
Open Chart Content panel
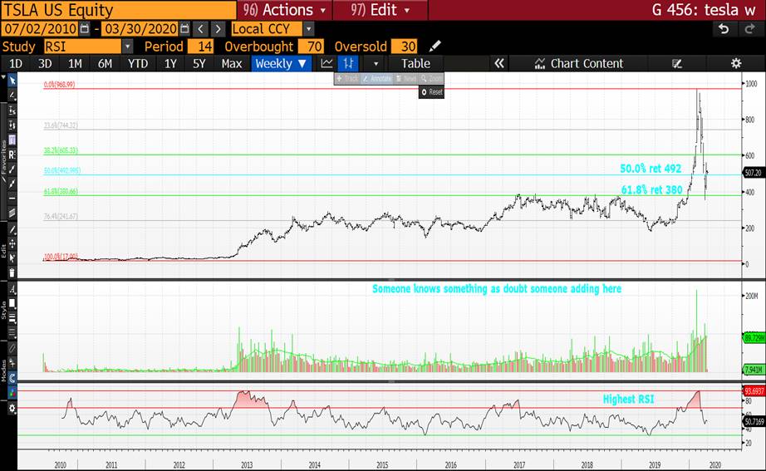point(579,63)
